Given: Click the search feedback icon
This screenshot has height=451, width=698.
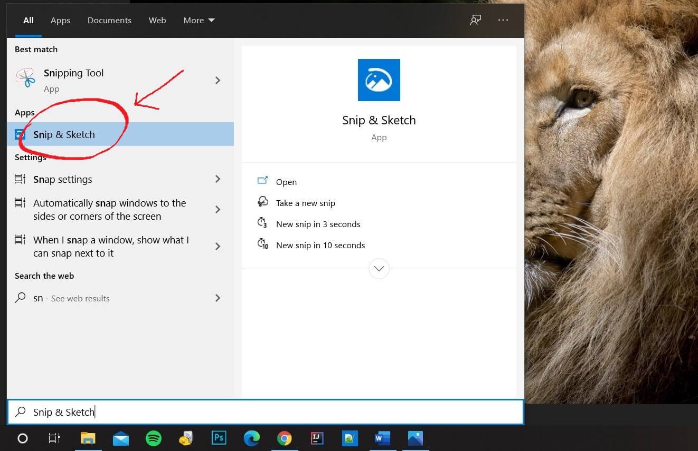Looking at the screenshot, I should (475, 20).
